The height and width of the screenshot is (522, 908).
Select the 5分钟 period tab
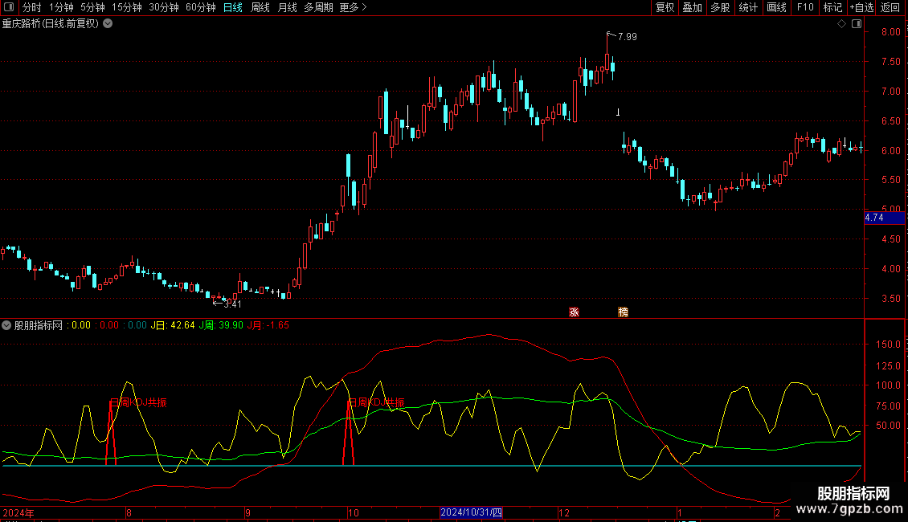pyautogui.click(x=92, y=7)
